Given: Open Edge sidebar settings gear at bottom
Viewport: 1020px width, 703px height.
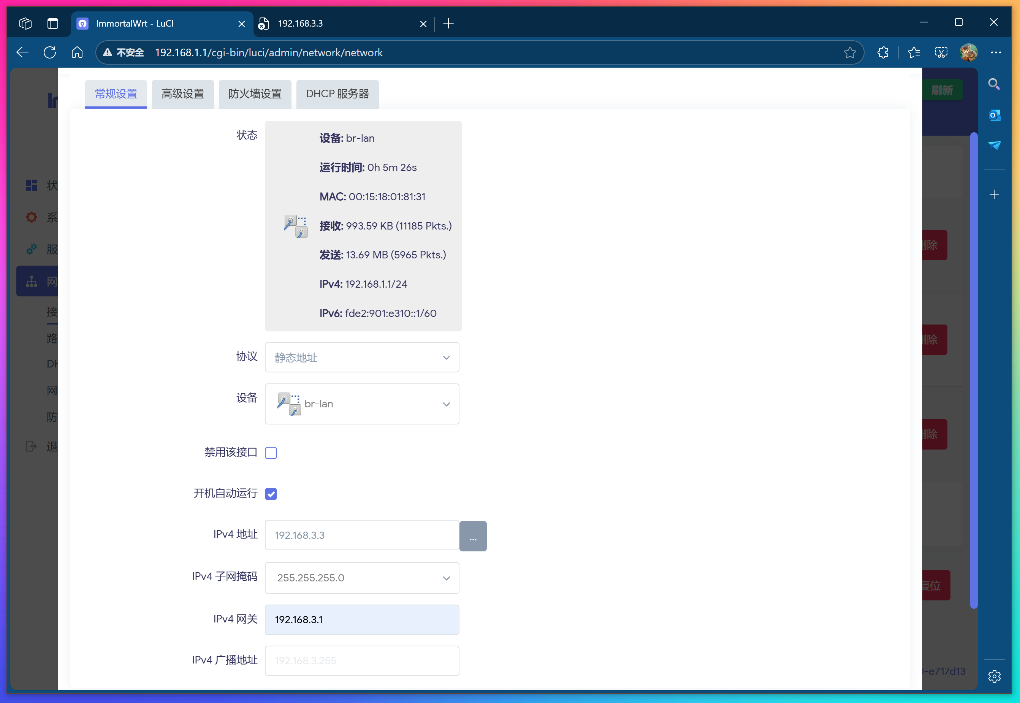Looking at the screenshot, I should [x=995, y=676].
